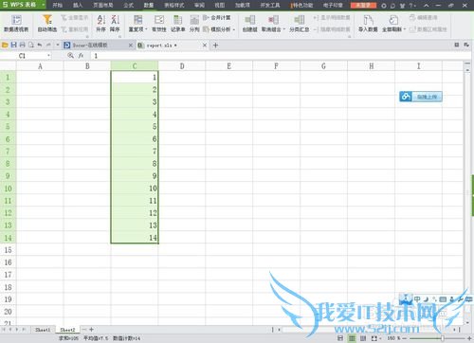Select cell C14 containing 14

[x=135, y=238]
